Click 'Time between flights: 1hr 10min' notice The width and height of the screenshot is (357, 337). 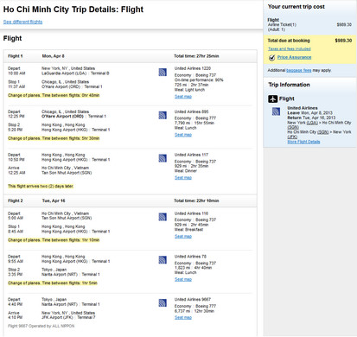click(x=71, y=240)
